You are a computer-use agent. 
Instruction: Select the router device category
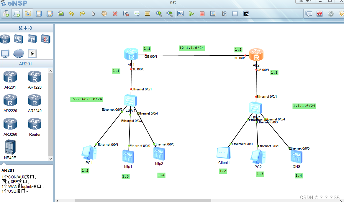pos(5,39)
